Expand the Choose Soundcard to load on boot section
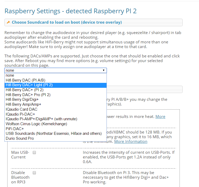Screen dimensions: 199x187 click(94, 22)
